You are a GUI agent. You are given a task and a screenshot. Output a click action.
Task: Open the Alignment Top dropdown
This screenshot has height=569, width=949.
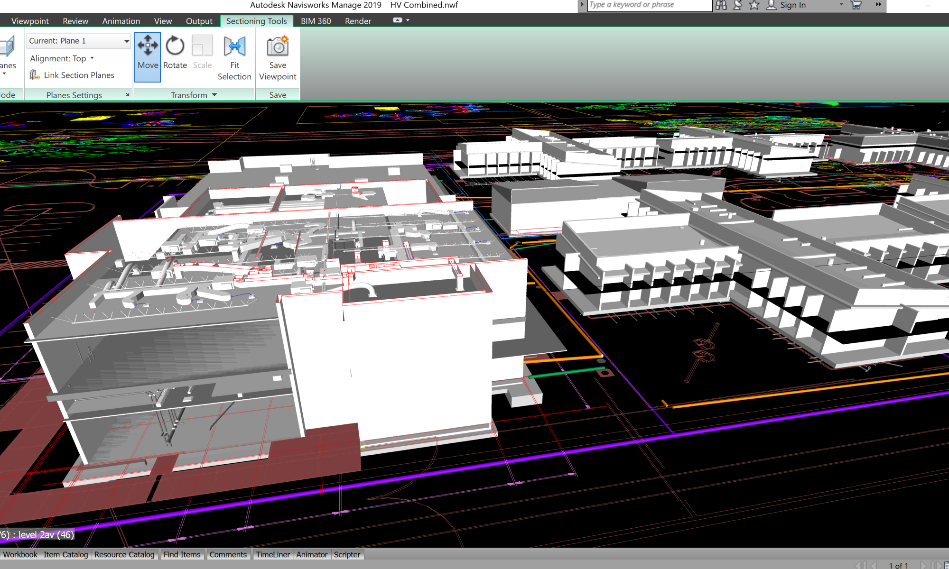tap(62, 58)
